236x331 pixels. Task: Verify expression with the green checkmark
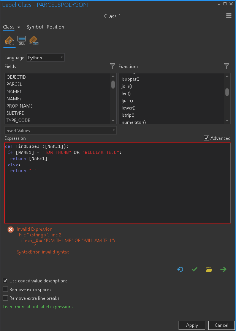coord(195,269)
